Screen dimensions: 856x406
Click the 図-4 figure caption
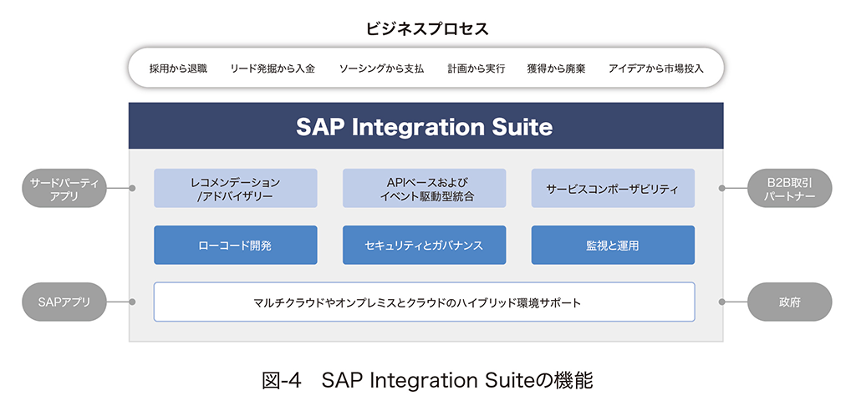click(x=427, y=380)
